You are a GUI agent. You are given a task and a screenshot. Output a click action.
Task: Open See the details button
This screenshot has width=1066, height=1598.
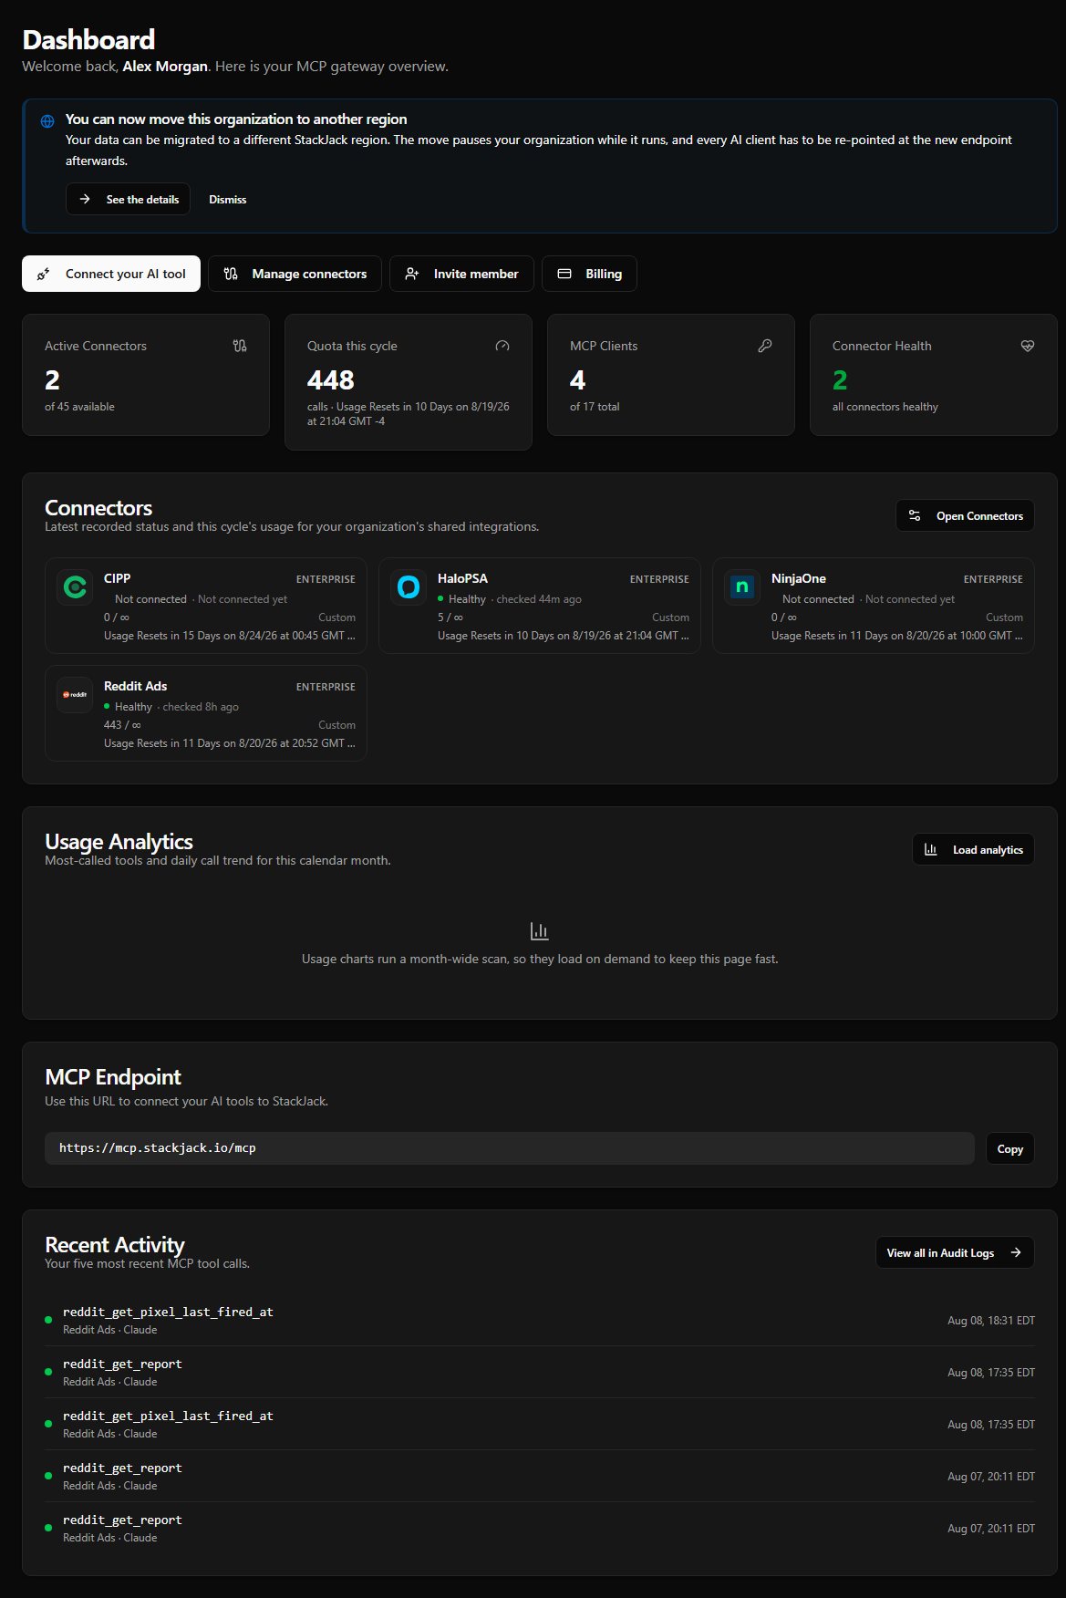tap(128, 199)
